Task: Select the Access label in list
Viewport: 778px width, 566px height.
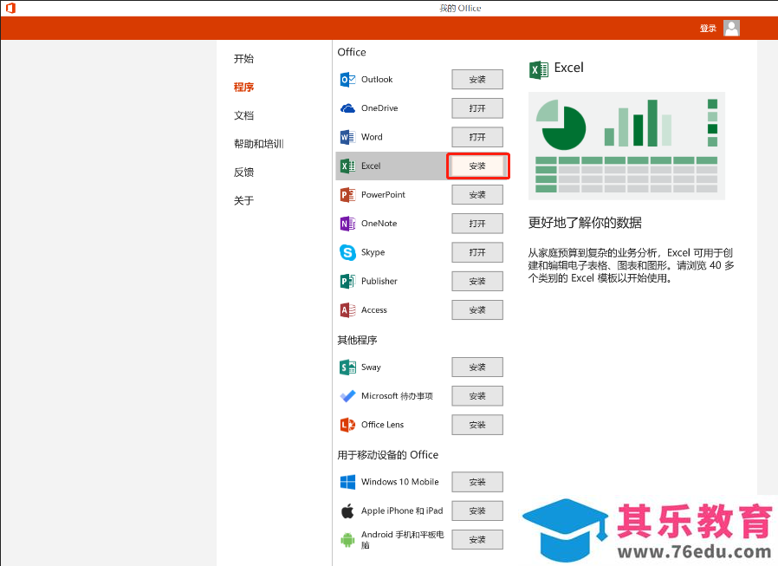Action: pos(374,309)
